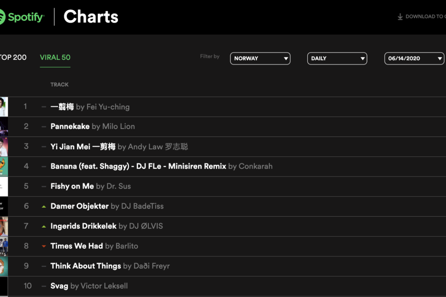Image resolution: width=446 pixels, height=297 pixels.
Task: Open the Daily frequency dropdown
Action: click(337, 59)
